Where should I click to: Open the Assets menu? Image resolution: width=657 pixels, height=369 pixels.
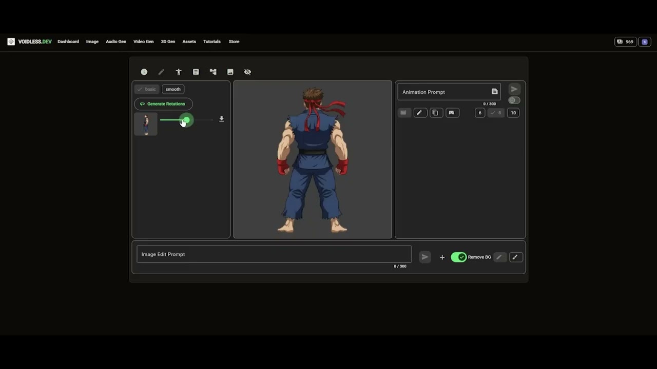[x=189, y=42]
